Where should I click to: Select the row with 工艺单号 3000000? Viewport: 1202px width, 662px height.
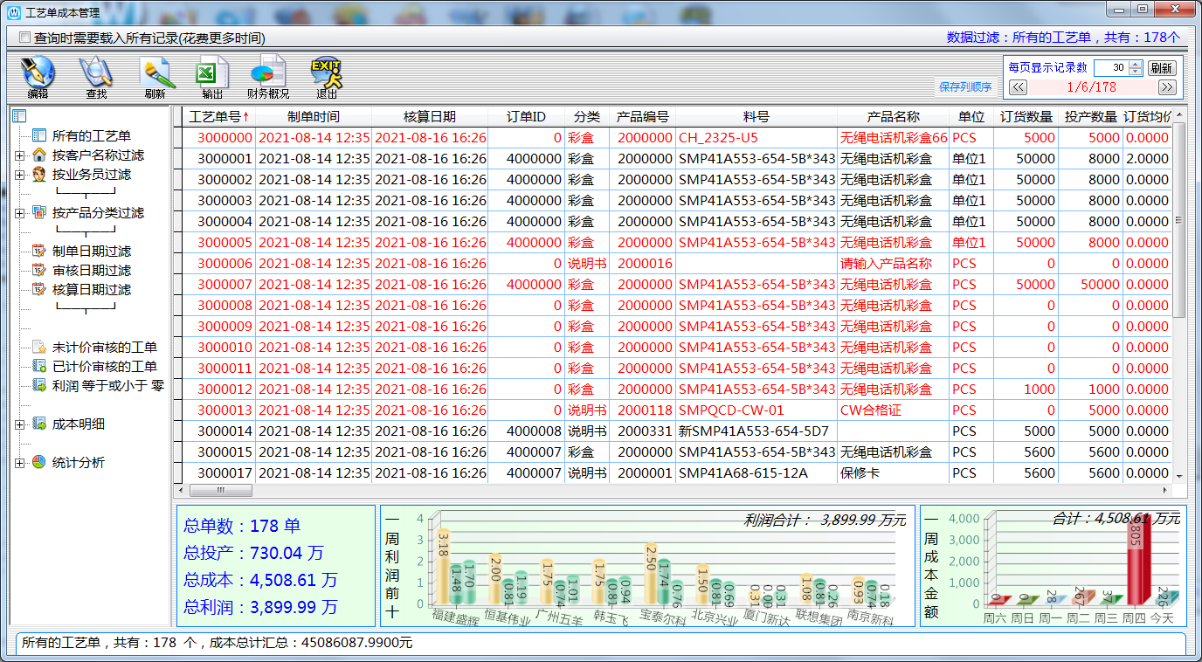(677, 137)
